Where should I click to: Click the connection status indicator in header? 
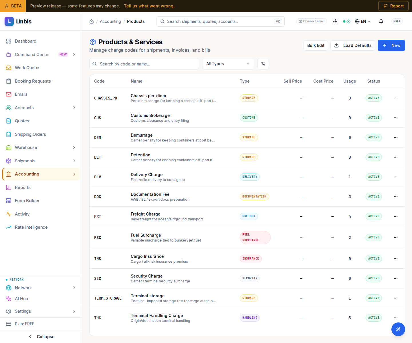[x=346, y=21]
